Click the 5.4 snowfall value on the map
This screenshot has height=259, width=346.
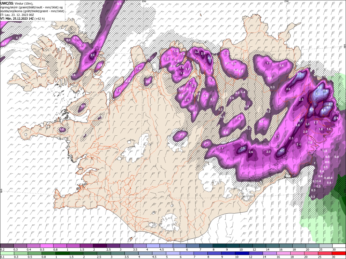(x=325, y=91)
